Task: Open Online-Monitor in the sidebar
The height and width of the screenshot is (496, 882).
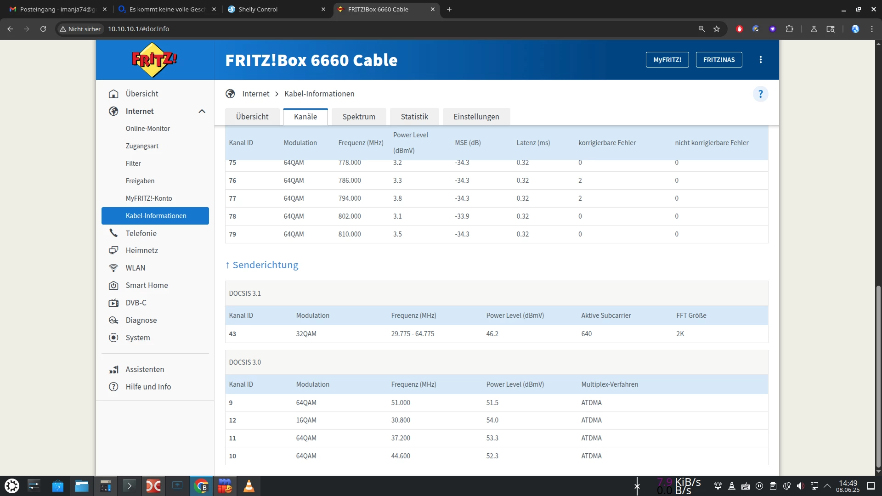Action: point(147,129)
